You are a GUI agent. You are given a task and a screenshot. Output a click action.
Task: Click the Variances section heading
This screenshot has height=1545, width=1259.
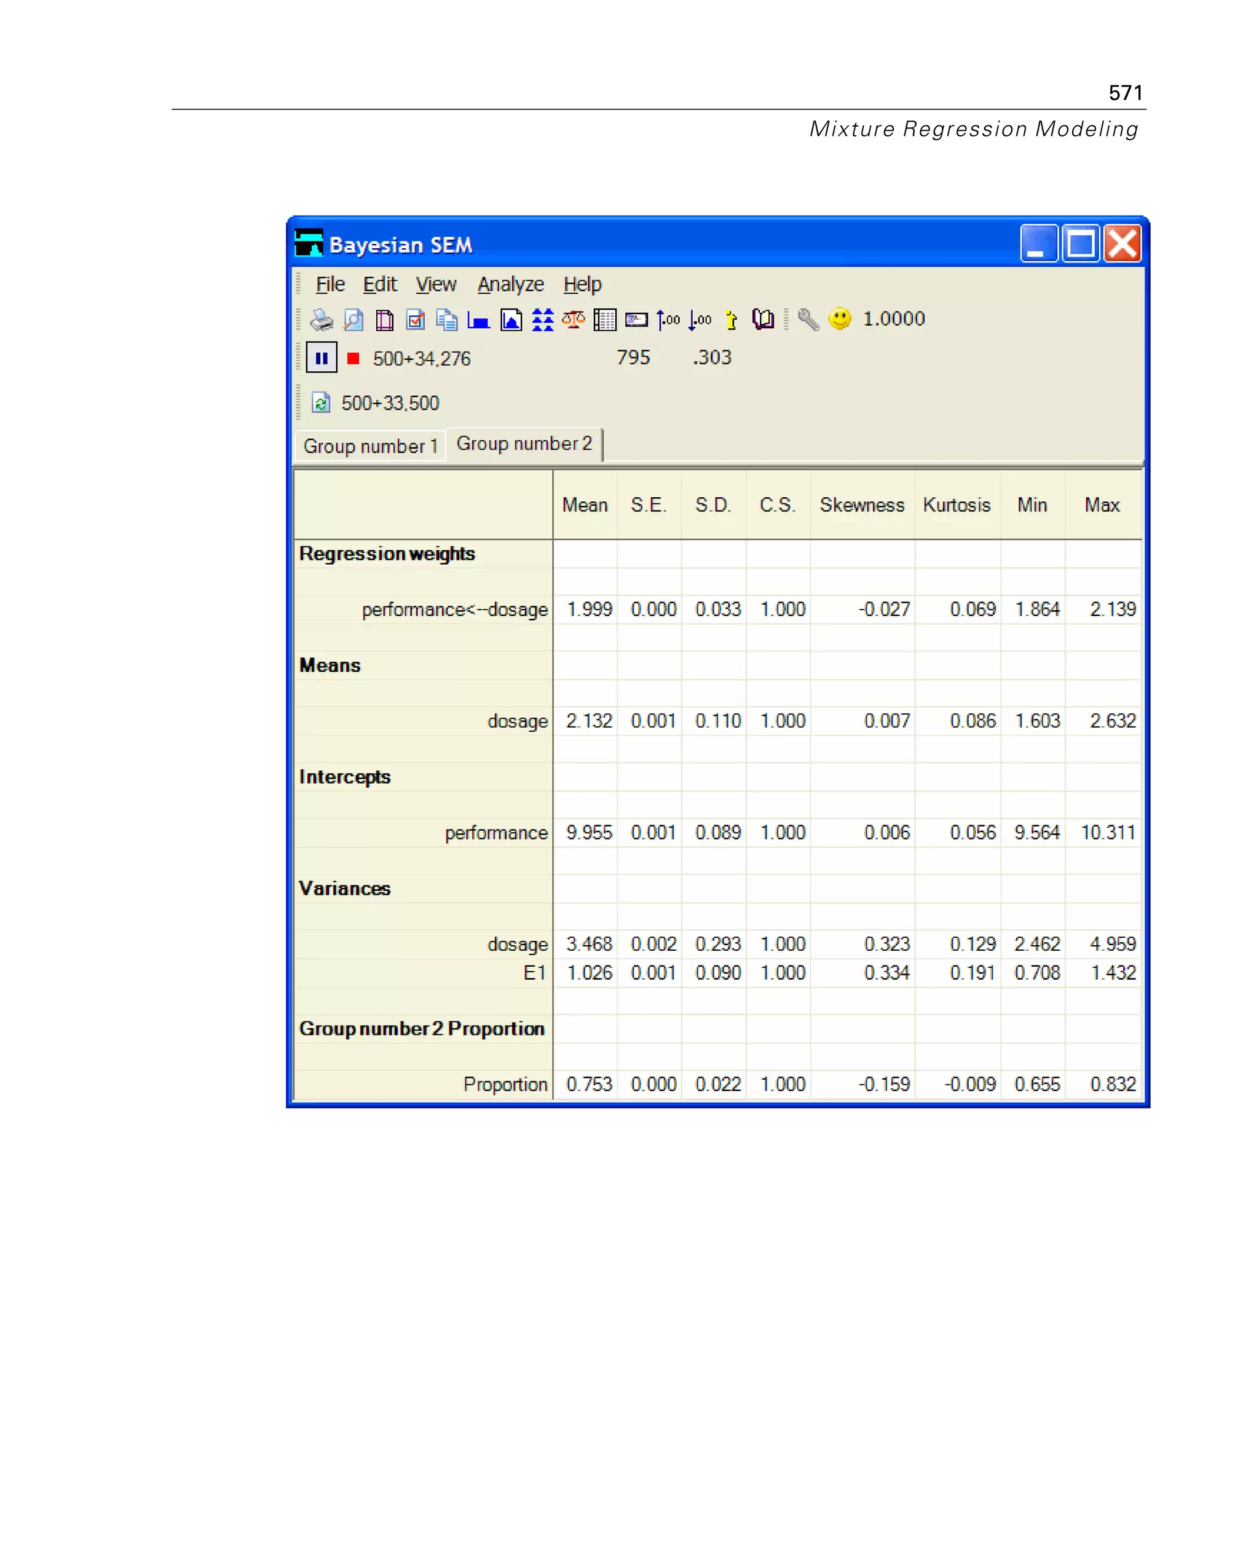click(344, 889)
